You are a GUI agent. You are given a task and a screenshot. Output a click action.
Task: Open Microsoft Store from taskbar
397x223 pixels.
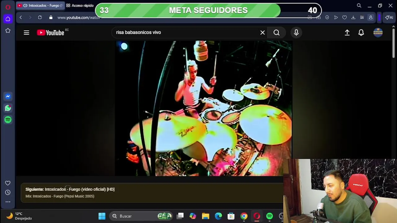tap(231, 216)
